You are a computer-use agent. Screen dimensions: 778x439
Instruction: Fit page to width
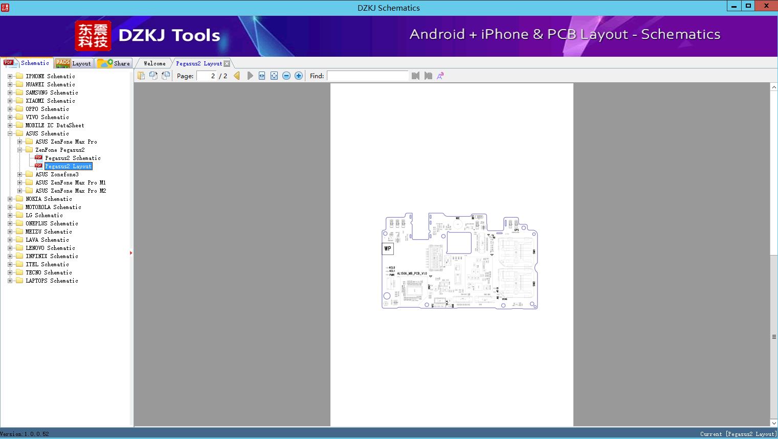point(262,76)
